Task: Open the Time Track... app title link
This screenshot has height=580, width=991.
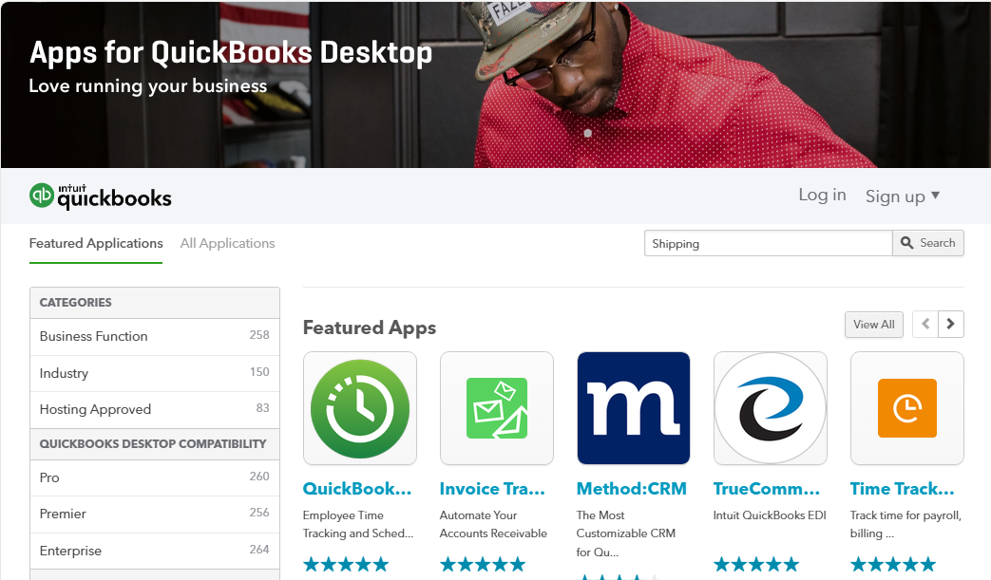Action: click(x=903, y=489)
